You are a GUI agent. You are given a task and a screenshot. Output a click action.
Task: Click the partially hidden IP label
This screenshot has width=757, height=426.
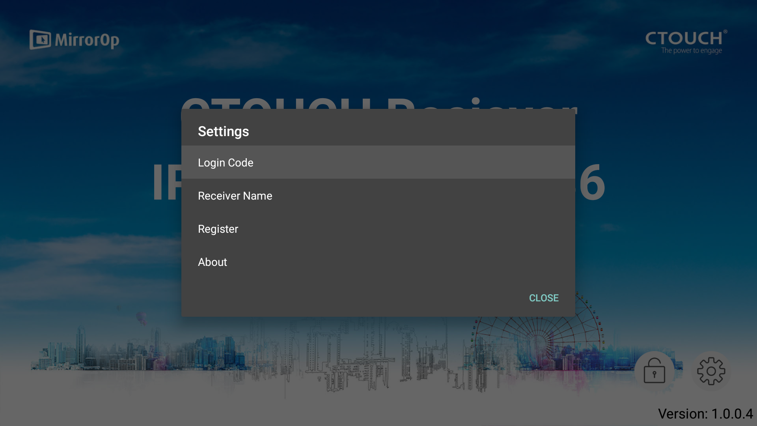pyautogui.click(x=167, y=183)
